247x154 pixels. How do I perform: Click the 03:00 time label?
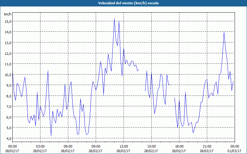[x=40, y=147]
